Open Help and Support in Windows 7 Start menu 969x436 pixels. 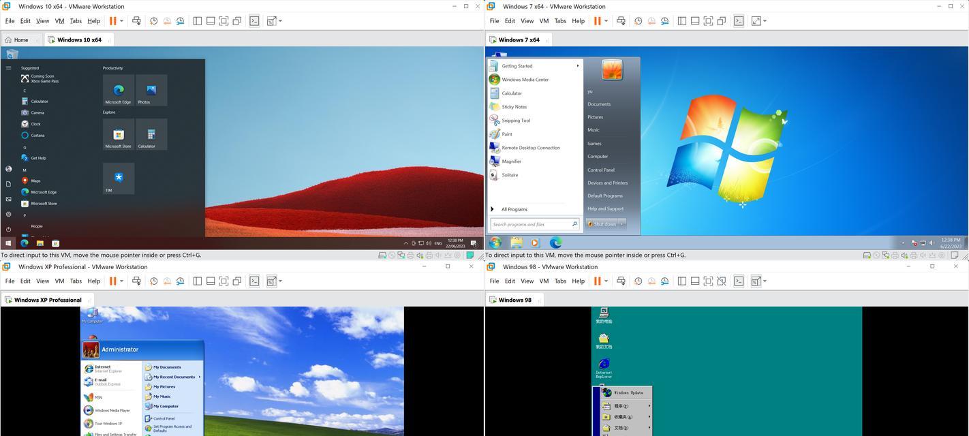606,208
